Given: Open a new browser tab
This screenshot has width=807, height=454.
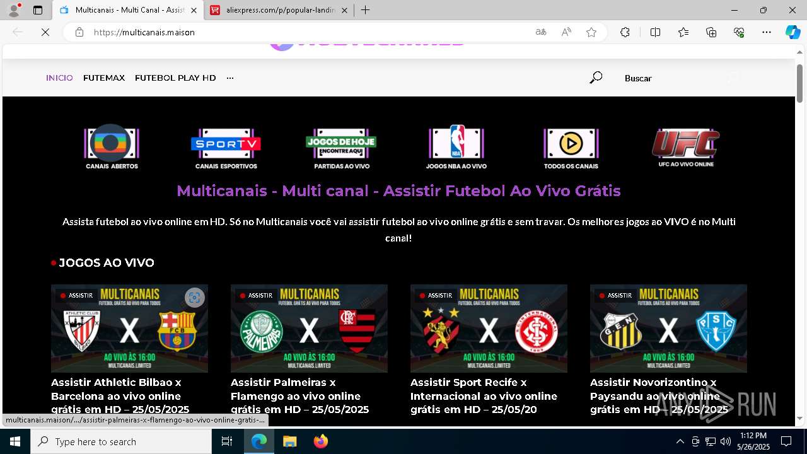Looking at the screenshot, I should (x=366, y=10).
